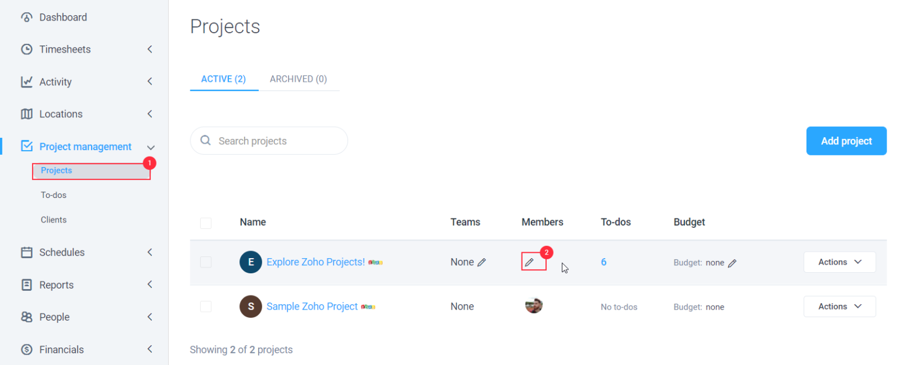Image resolution: width=897 pixels, height=365 pixels.
Task: Toggle the select-all projects checkbox
Action: point(206,223)
